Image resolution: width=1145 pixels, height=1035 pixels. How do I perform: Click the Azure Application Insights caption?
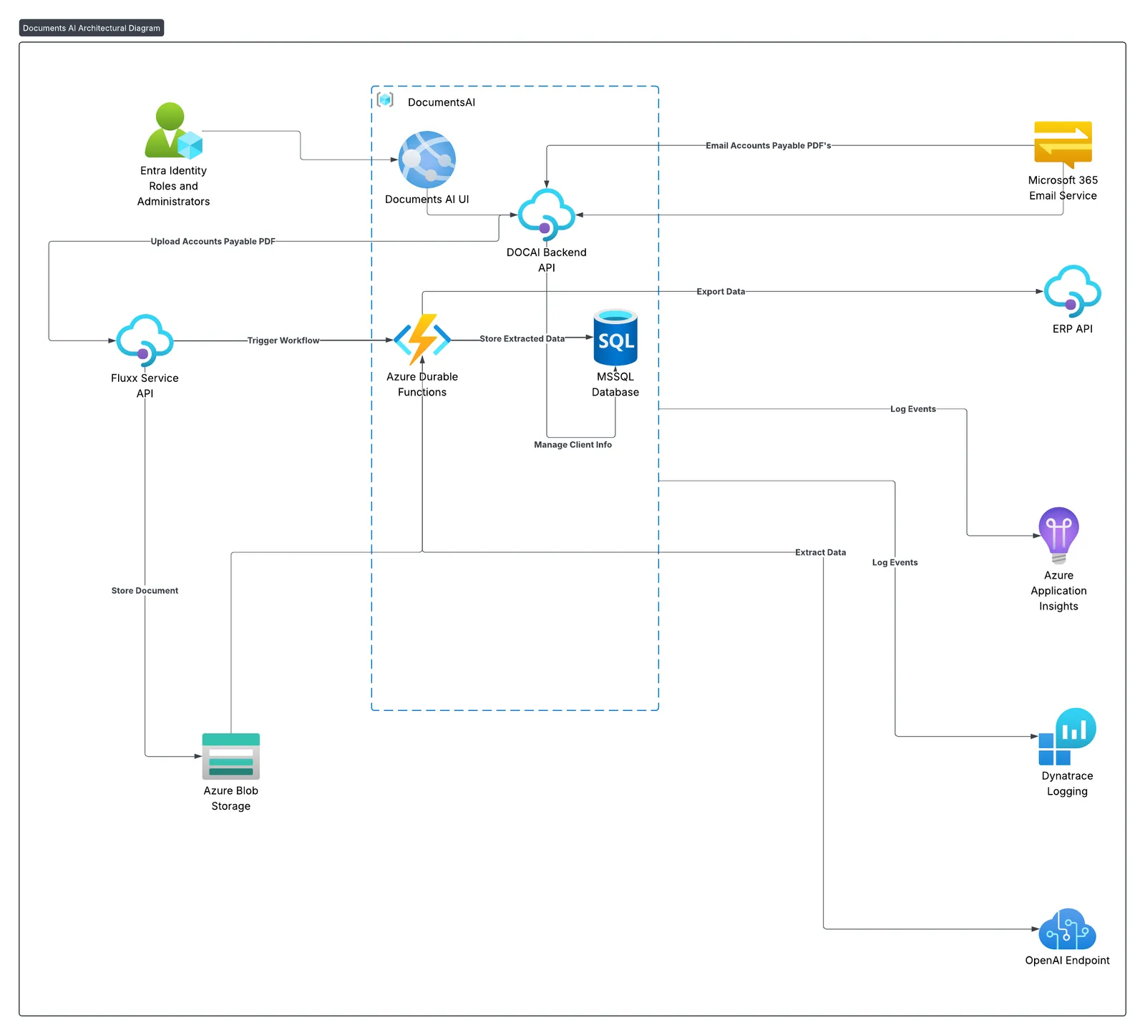[x=1058, y=591]
